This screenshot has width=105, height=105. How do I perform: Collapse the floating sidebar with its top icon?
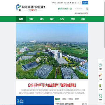102,61
